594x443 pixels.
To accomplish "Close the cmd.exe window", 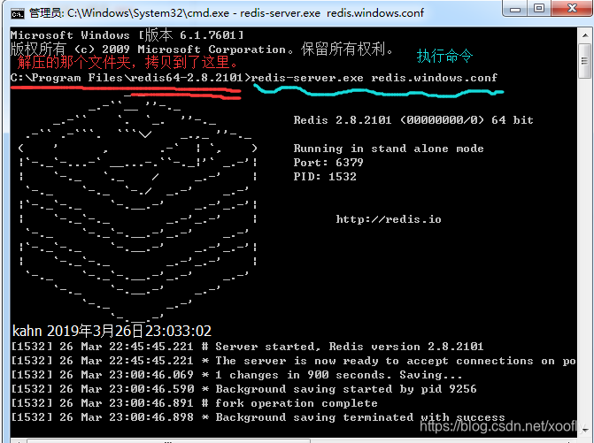I will 572,8.
